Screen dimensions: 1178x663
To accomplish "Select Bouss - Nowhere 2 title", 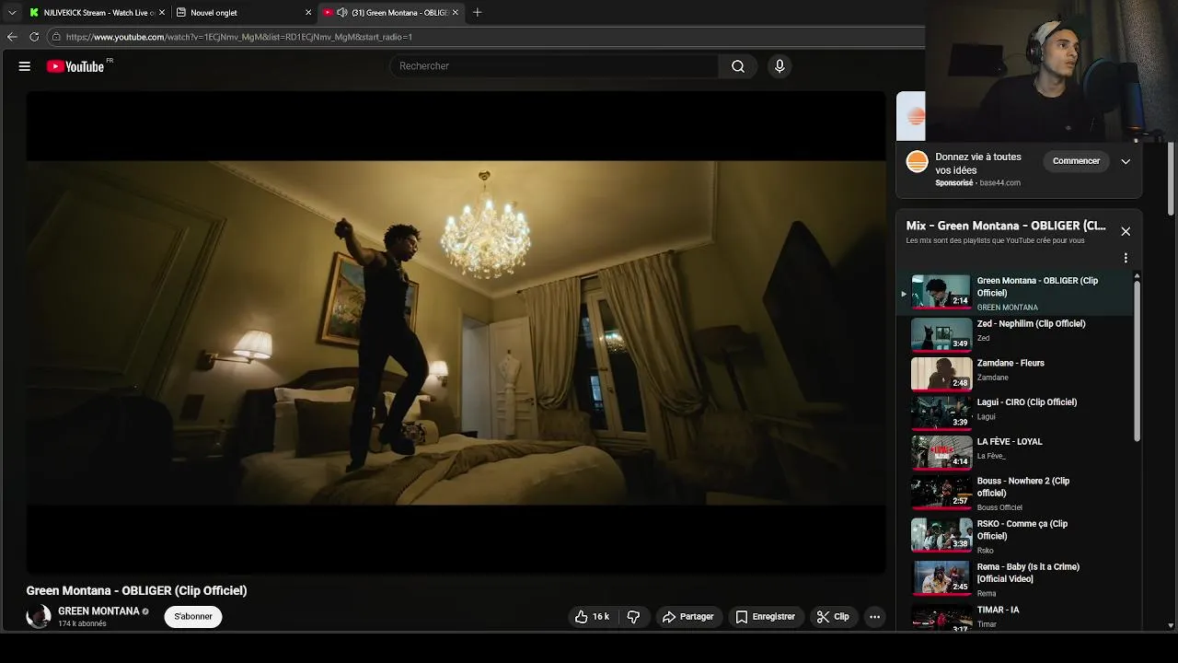I will tap(1023, 487).
